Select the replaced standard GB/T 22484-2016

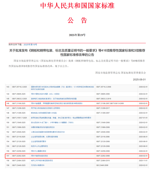[x=103, y=160]
